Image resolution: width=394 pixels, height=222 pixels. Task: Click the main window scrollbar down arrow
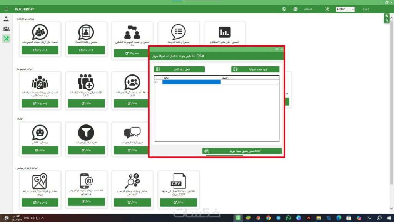tap(391, 209)
